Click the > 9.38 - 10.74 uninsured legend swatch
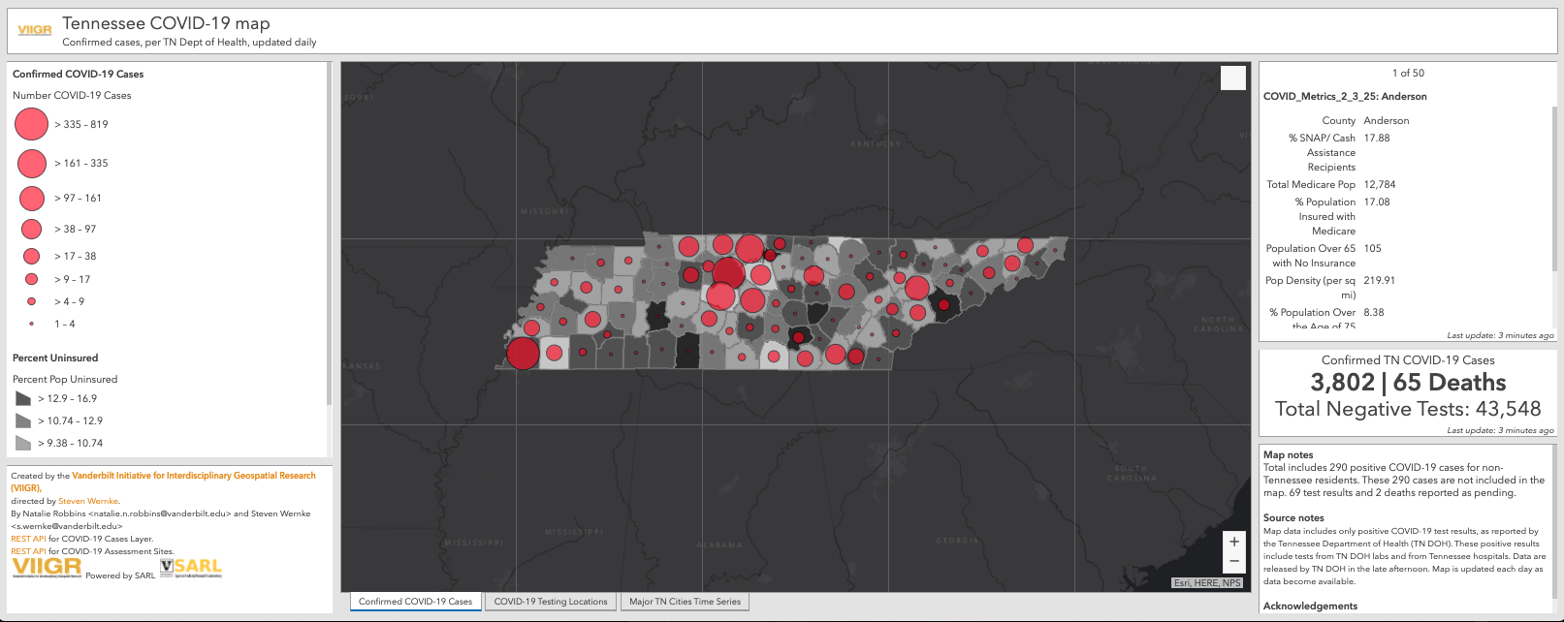 [x=23, y=443]
